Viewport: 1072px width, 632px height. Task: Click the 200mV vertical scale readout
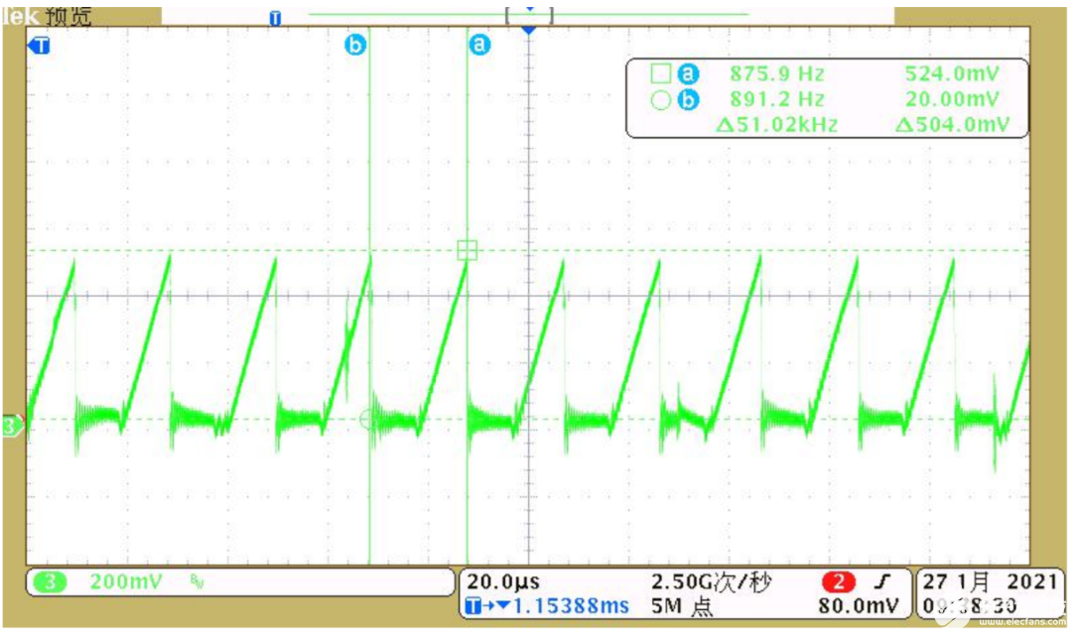(126, 581)
